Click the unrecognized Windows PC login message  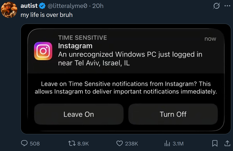pyautogui.click(x=130, y=58)
